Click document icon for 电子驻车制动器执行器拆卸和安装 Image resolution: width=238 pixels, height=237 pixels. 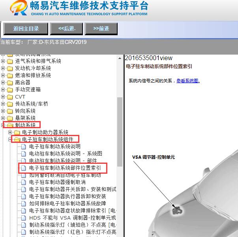24,196
